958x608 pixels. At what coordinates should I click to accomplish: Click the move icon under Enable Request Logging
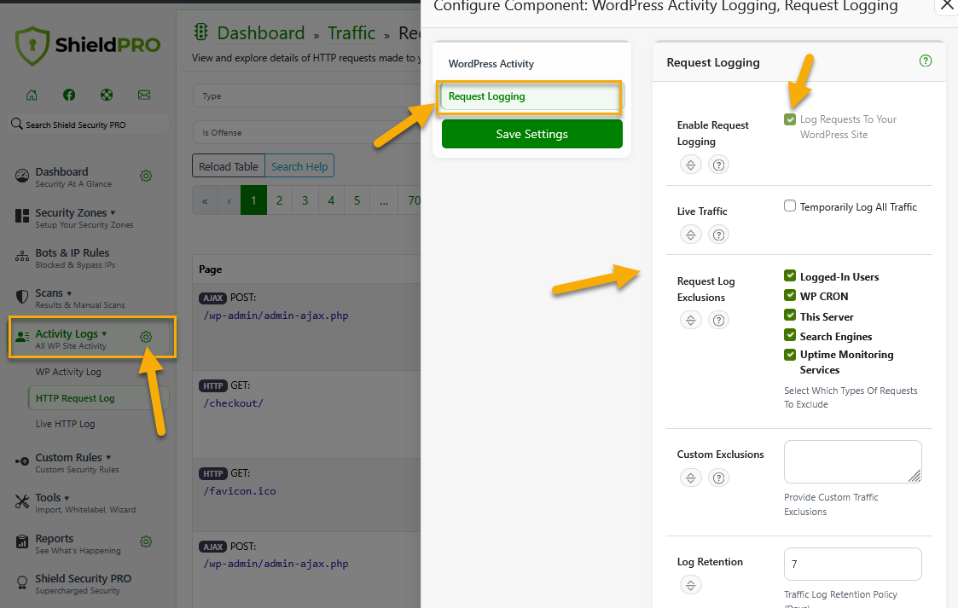pos(691,165)
